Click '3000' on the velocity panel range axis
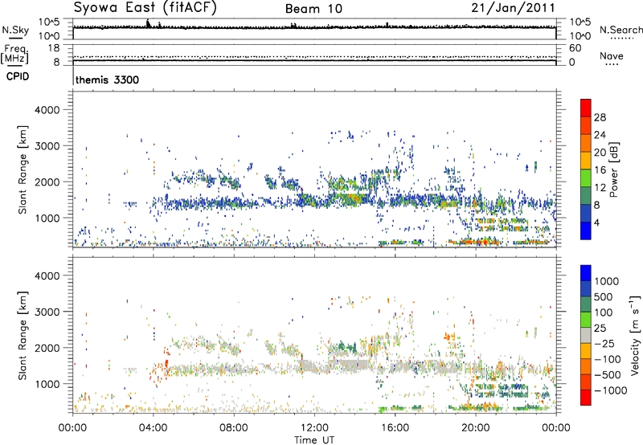This screenshot has width=643, height=445. 47,312
